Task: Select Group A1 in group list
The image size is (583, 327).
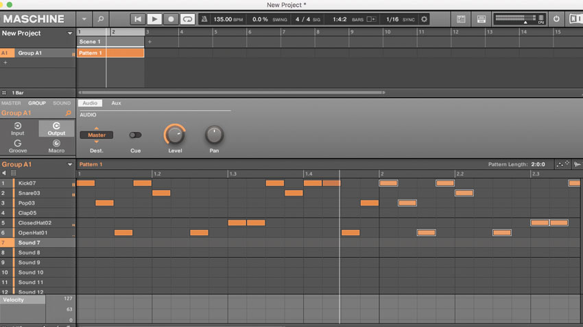Action: 45,53
